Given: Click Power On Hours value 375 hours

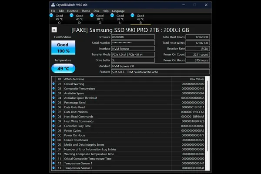Looking at the screenshot, I should point(198,60).
